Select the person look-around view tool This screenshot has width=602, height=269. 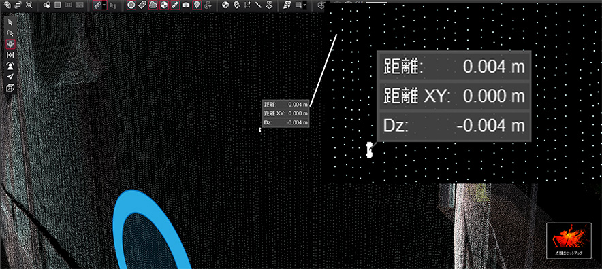pos(10,66)
